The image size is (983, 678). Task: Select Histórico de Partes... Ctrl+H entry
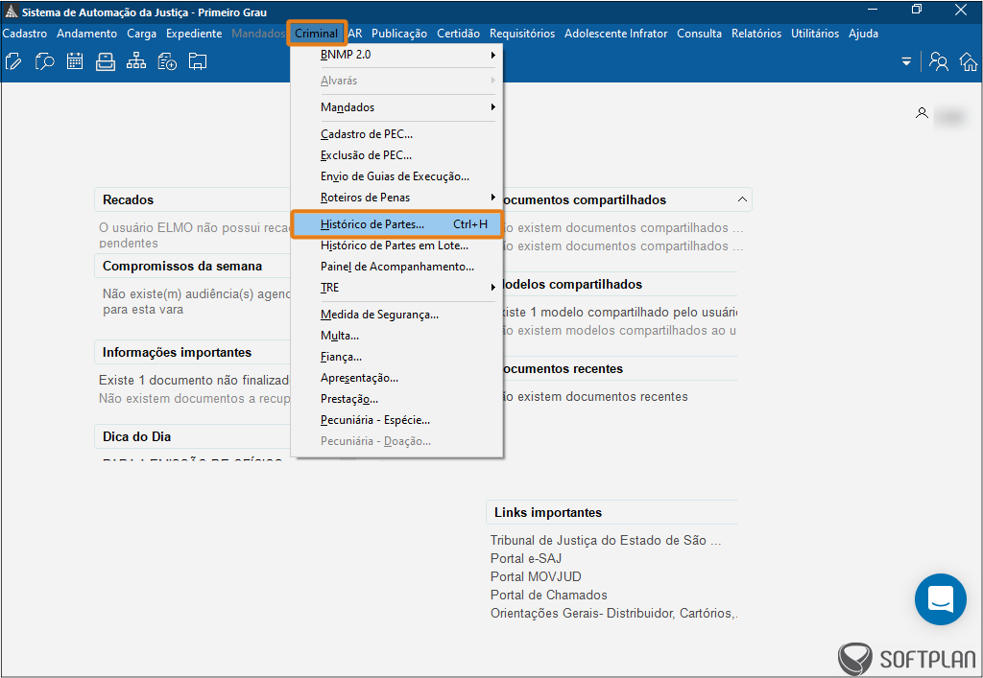click(396, 224)
